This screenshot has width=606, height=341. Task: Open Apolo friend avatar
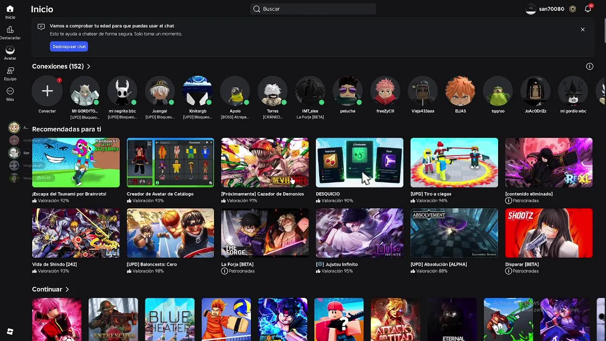click(x=235, y=91)
